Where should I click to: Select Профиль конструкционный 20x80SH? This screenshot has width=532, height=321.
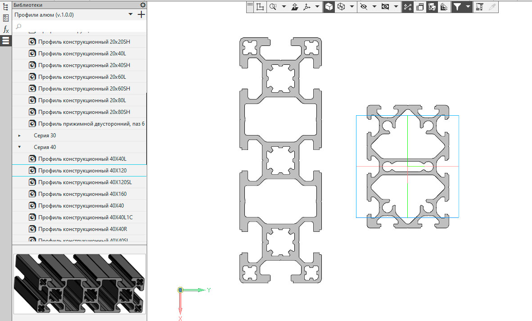[x=84, y=112]
